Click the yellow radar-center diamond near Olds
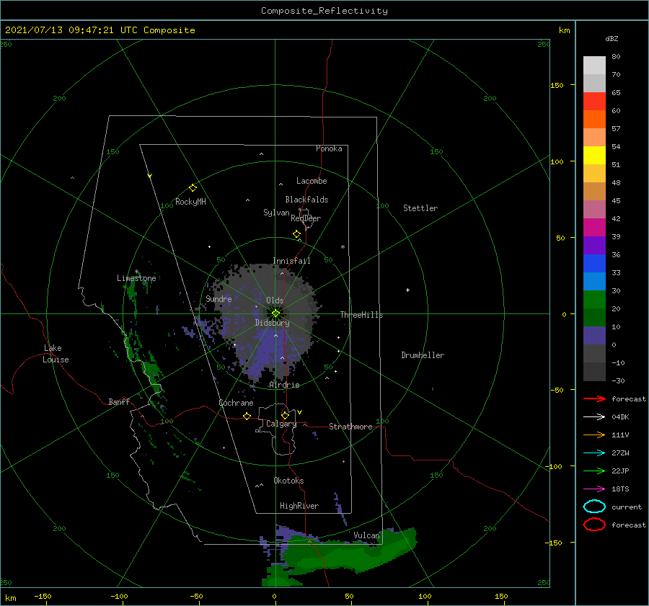Screen dimensions: 649x606 tap(275, 313)
